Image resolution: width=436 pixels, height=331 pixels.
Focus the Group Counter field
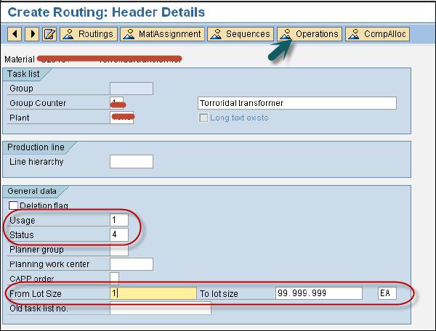[116, 103]
